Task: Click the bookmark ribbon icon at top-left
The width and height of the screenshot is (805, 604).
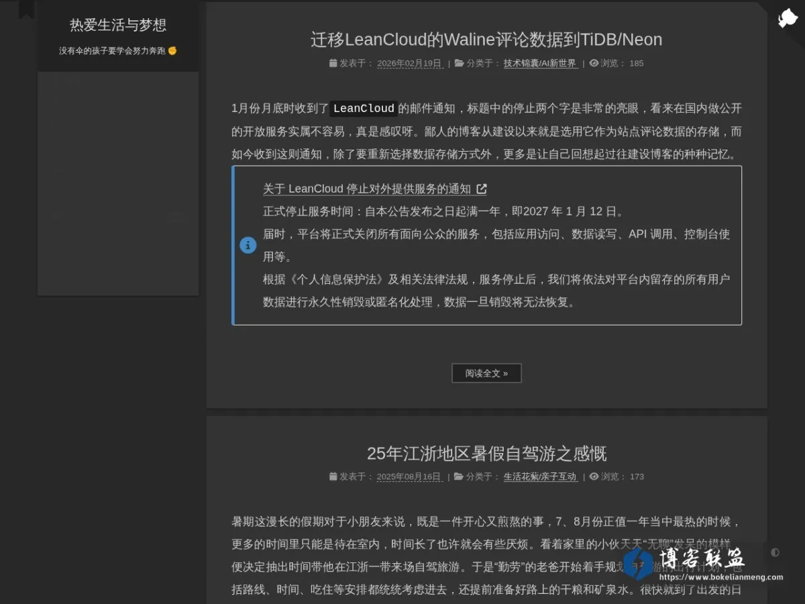Action: coord(26,9)
